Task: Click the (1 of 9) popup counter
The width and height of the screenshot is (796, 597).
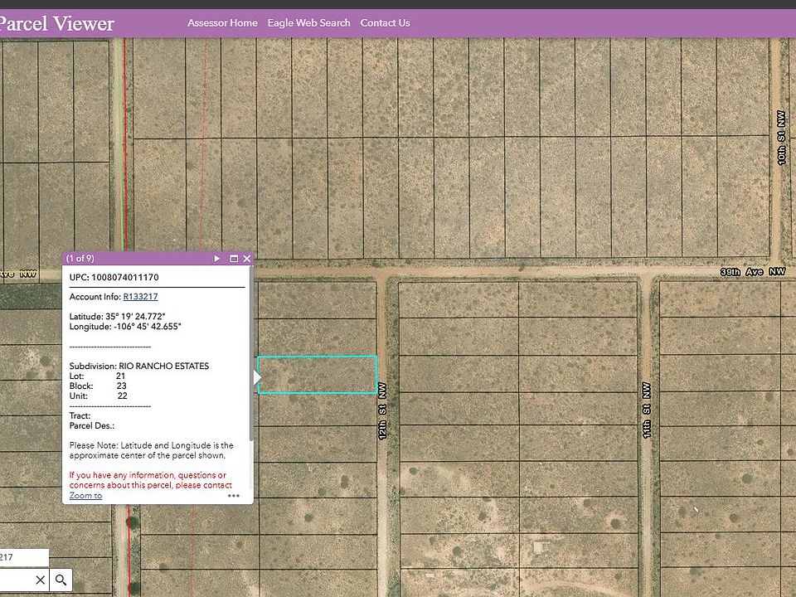Action: click(x=80, y=259)
